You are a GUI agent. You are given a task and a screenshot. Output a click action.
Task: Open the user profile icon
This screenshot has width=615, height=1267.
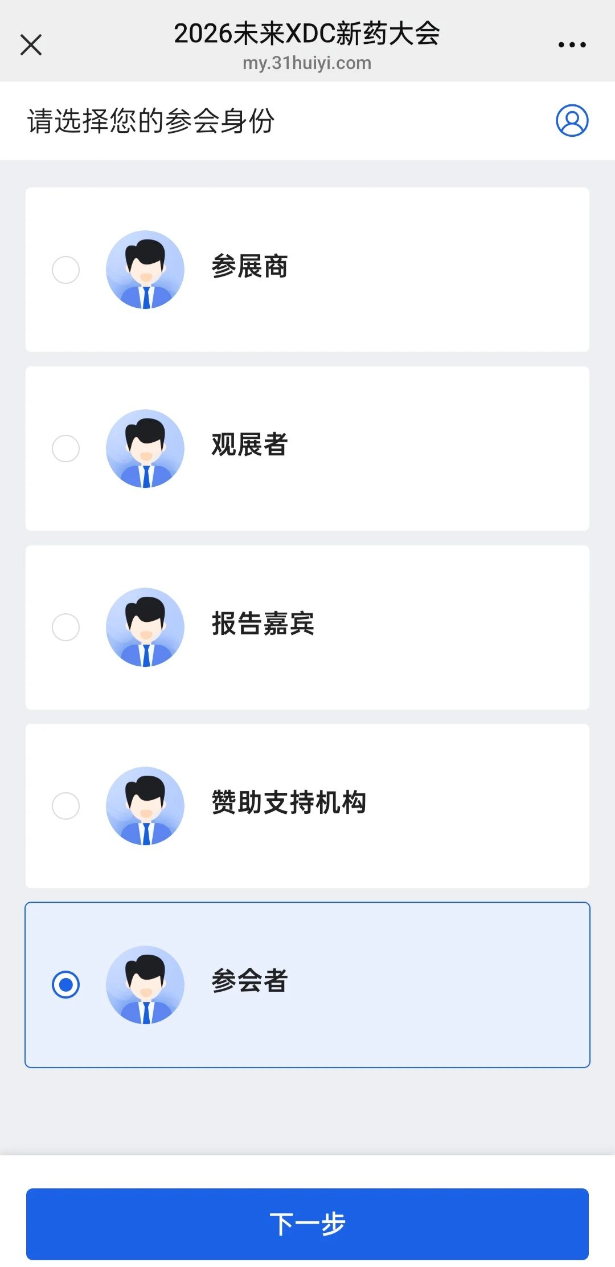(572, 120)
